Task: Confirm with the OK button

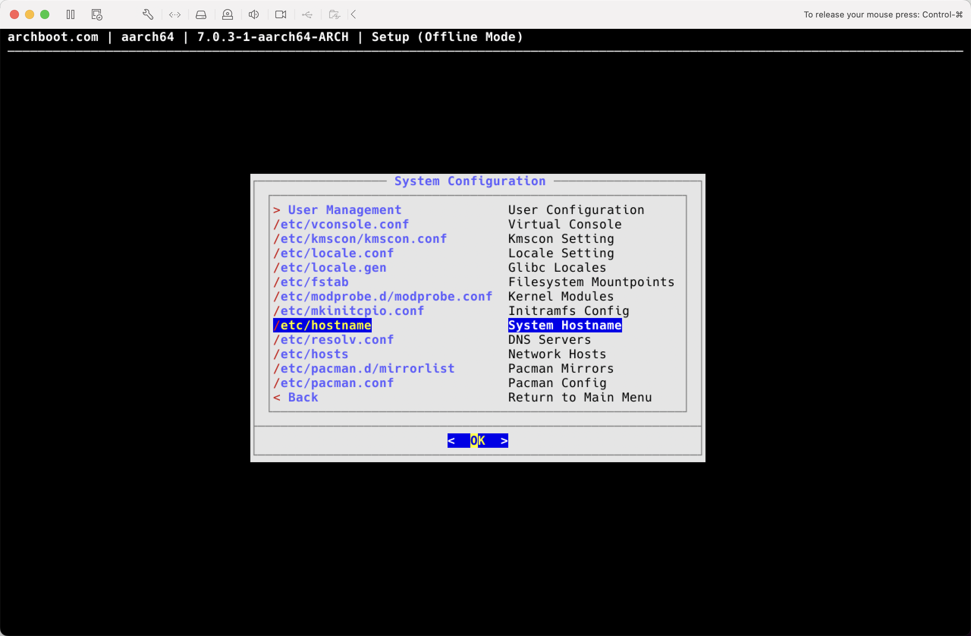Action: tap(478, 441)
